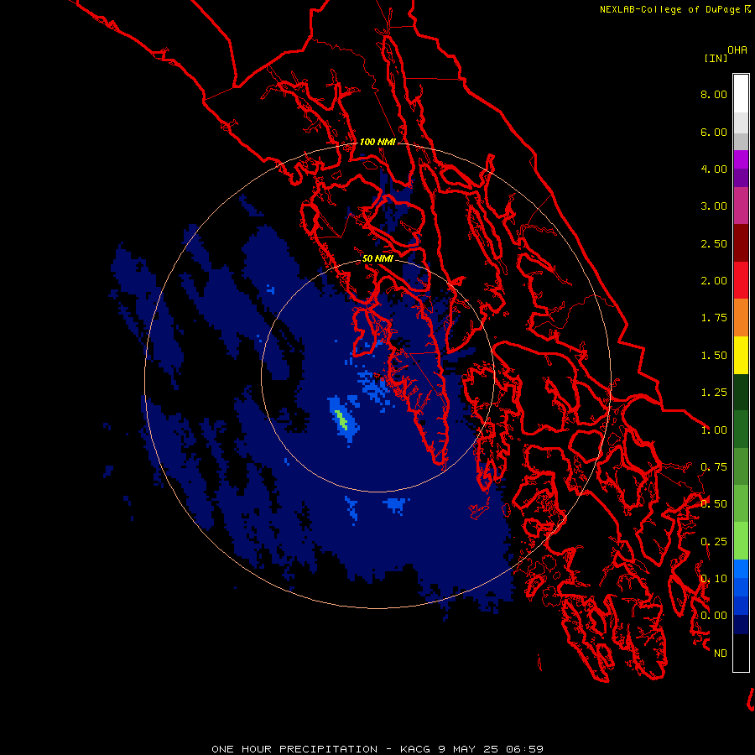
Task: Click the bright red swatch in color scale
Action: (741, 280)
